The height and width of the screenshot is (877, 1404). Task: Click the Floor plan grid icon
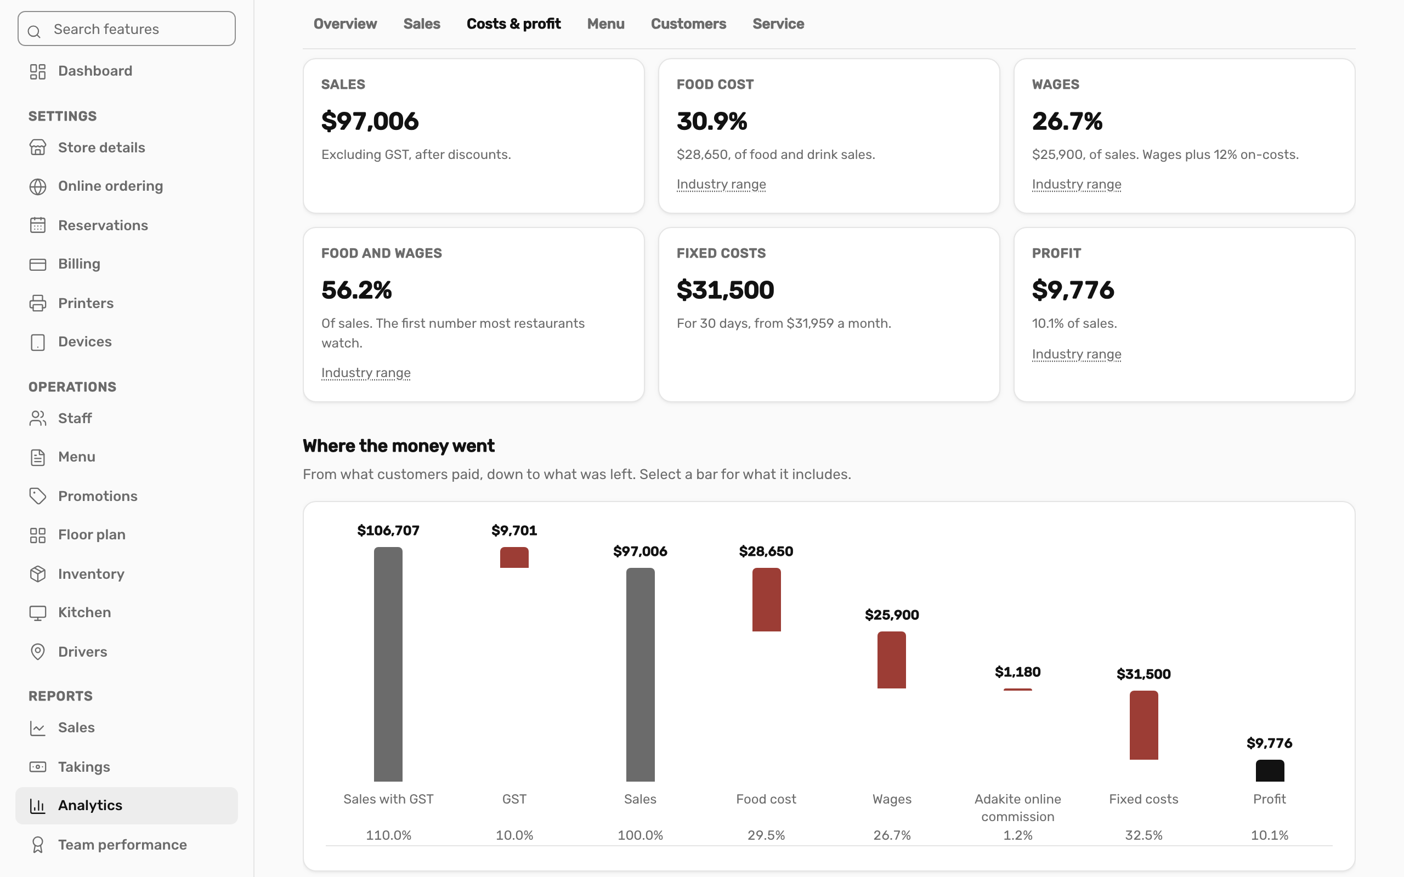pos(38,535)
